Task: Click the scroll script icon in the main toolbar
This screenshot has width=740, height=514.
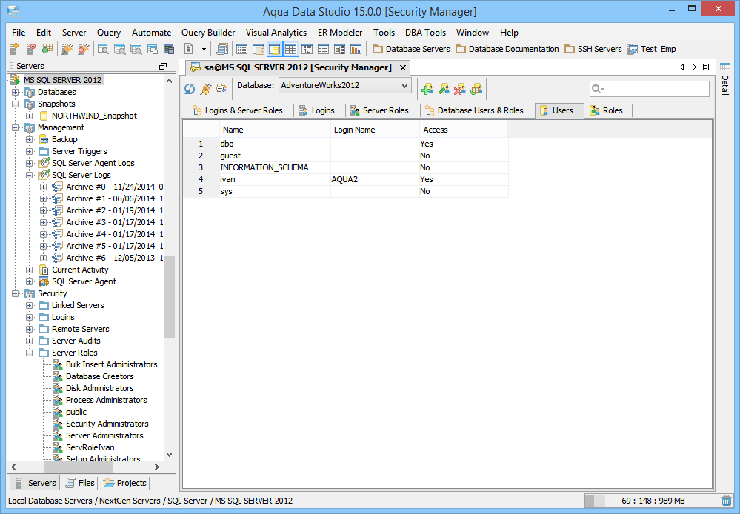Action: pyautogui.click(x=221, y=49)
